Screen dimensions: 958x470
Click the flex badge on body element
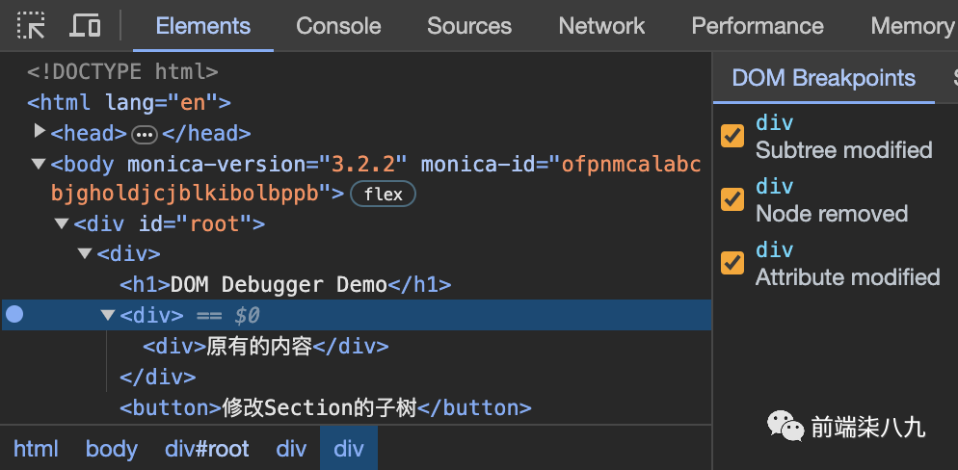[383, 194]
